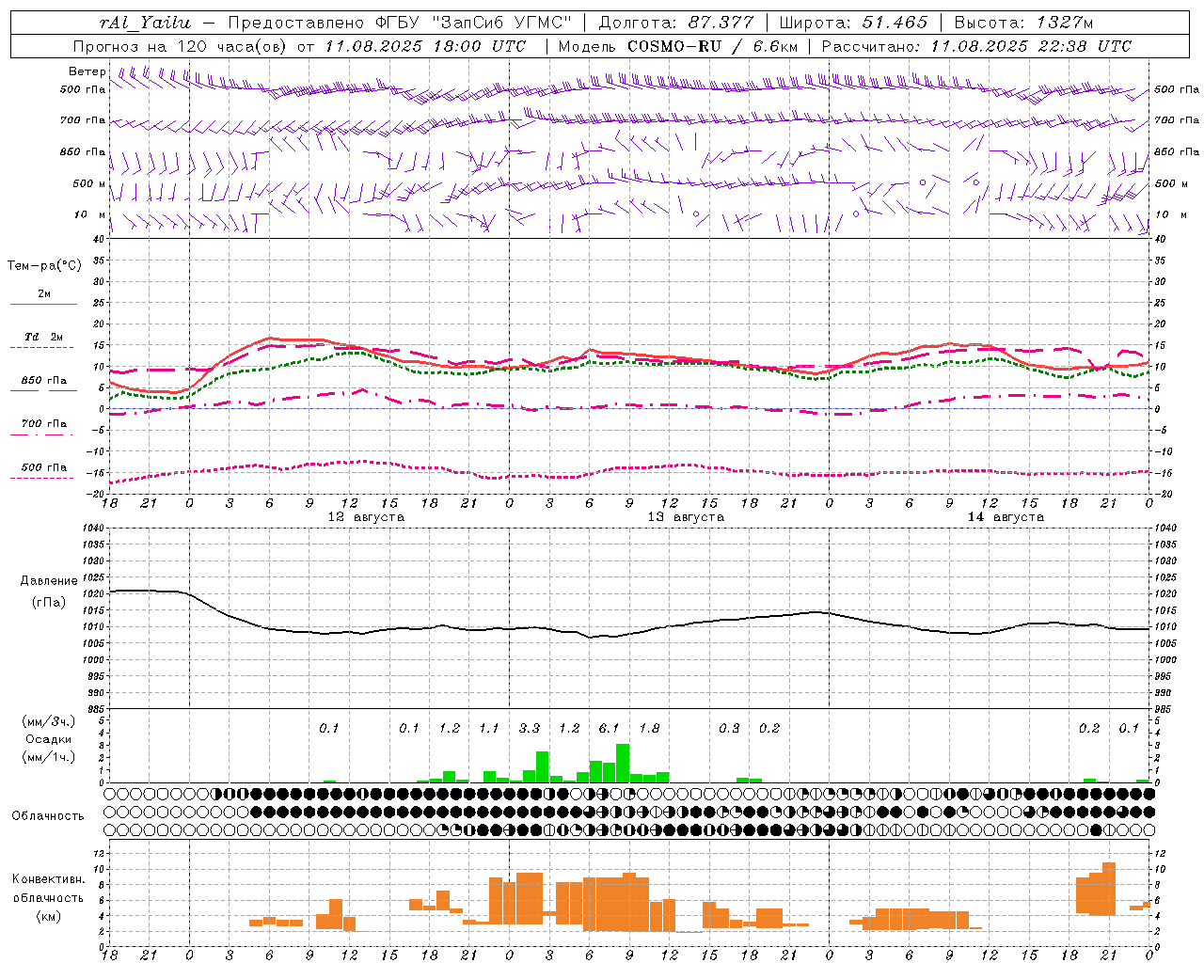Image resolution: width=1204 pixels, height=963 pixels.
Task: Click the Высота: 1327м elevation label
Action: [1023, 23]
